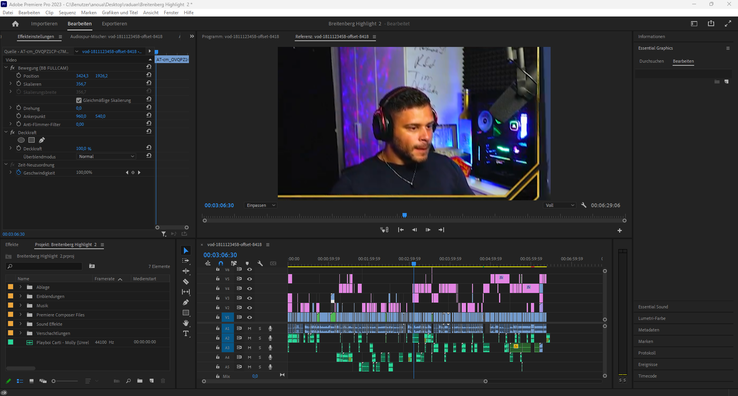
Task: Open the timeline wrench display settings
Action: (x=260, y=263)
